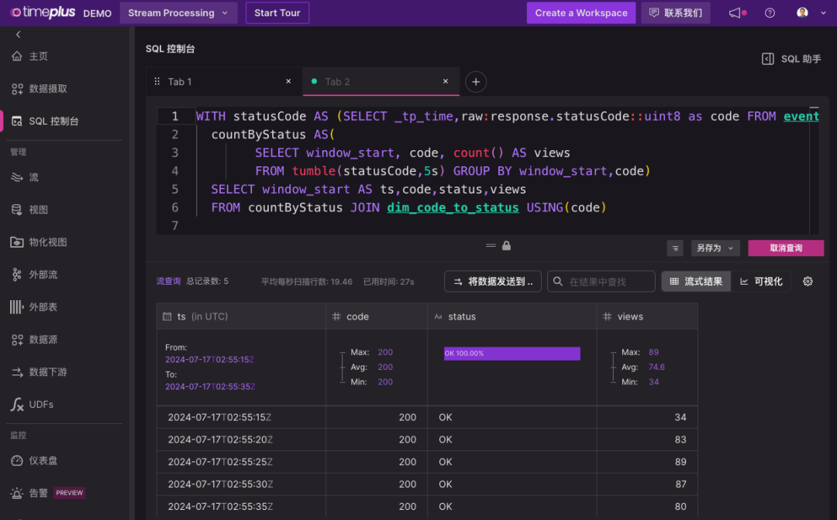Click the OK 100.00% status bar

point(511,353)
